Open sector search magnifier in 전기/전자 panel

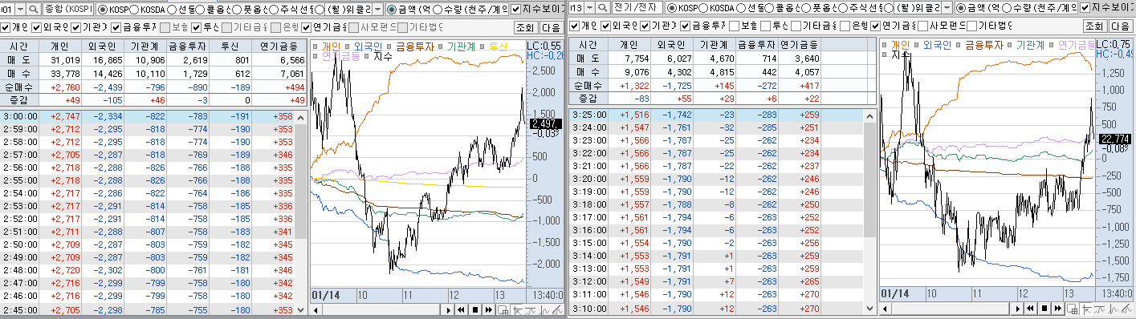[602, 8]
